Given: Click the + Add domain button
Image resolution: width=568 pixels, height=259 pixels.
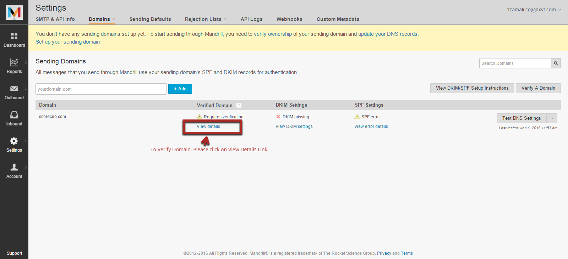Looking at the screenshot, I should 180,89.
